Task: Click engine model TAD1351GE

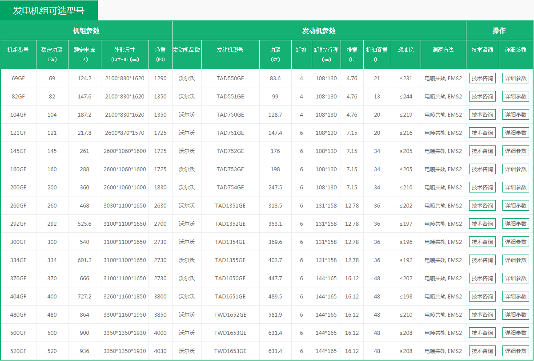Action: click(x=230, y=206)
